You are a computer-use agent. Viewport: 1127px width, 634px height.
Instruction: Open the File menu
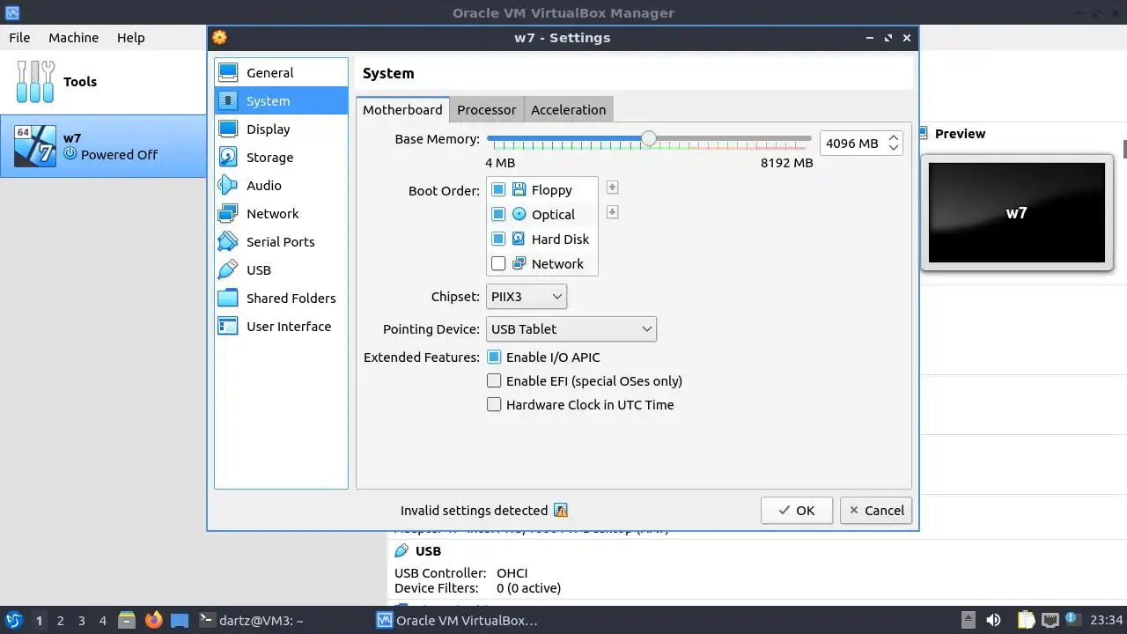(19, 37)
